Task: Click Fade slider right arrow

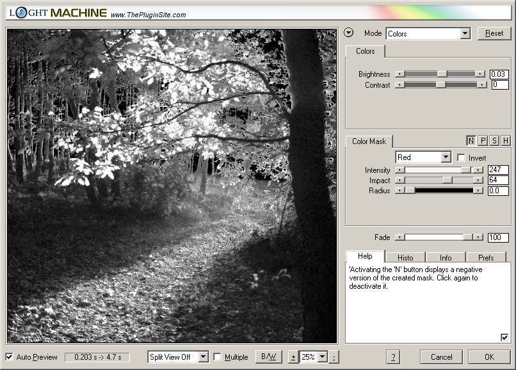Action: pyautogui.click(x=478, y=237)
